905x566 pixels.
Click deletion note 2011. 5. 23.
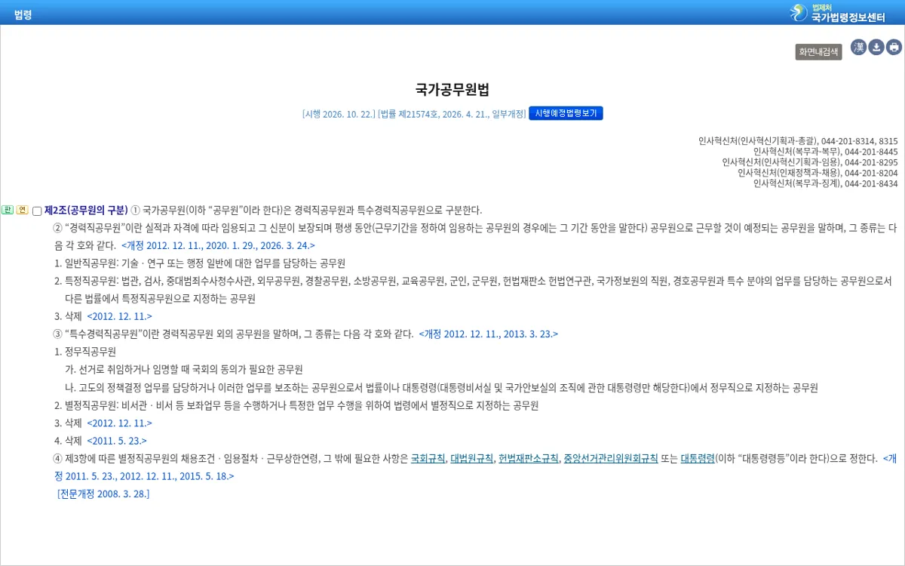(x=117, y=441)
